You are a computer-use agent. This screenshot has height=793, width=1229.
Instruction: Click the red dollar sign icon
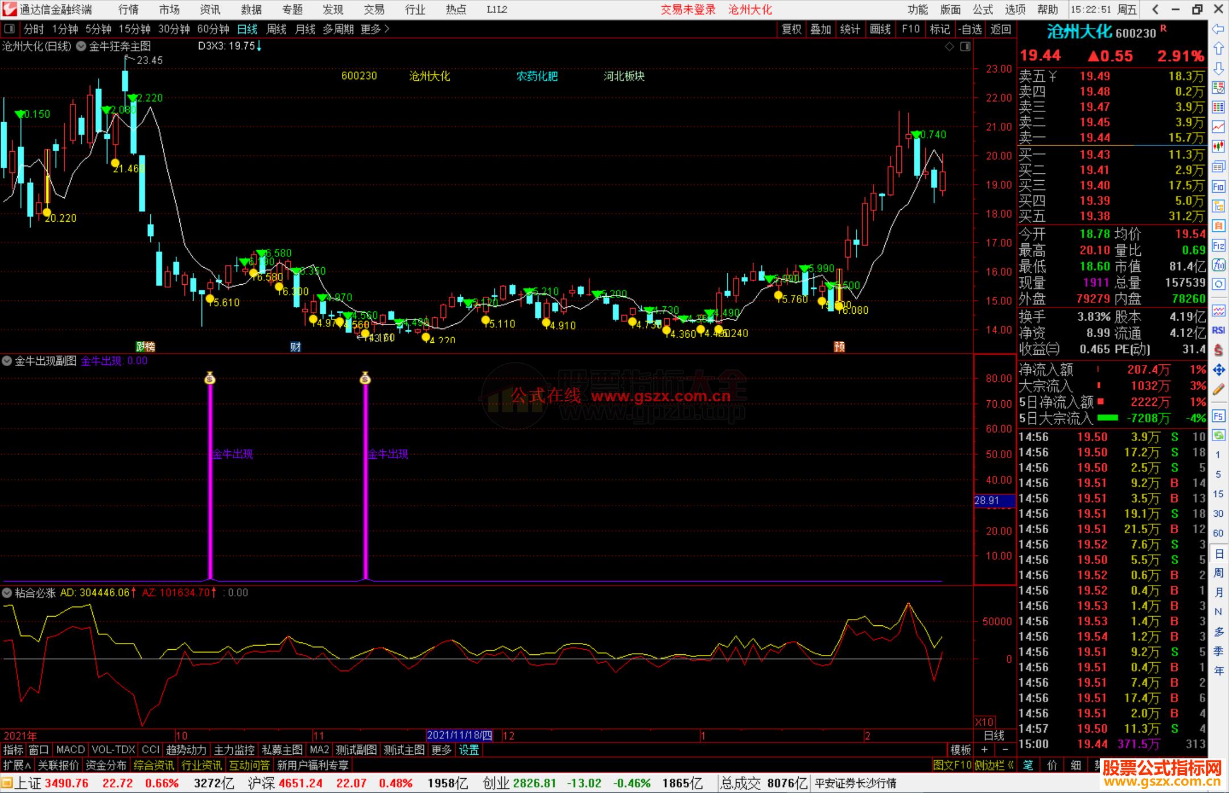[x=1218, y=350]
